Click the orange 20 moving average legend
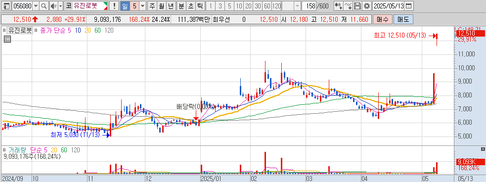 (88, 30)
